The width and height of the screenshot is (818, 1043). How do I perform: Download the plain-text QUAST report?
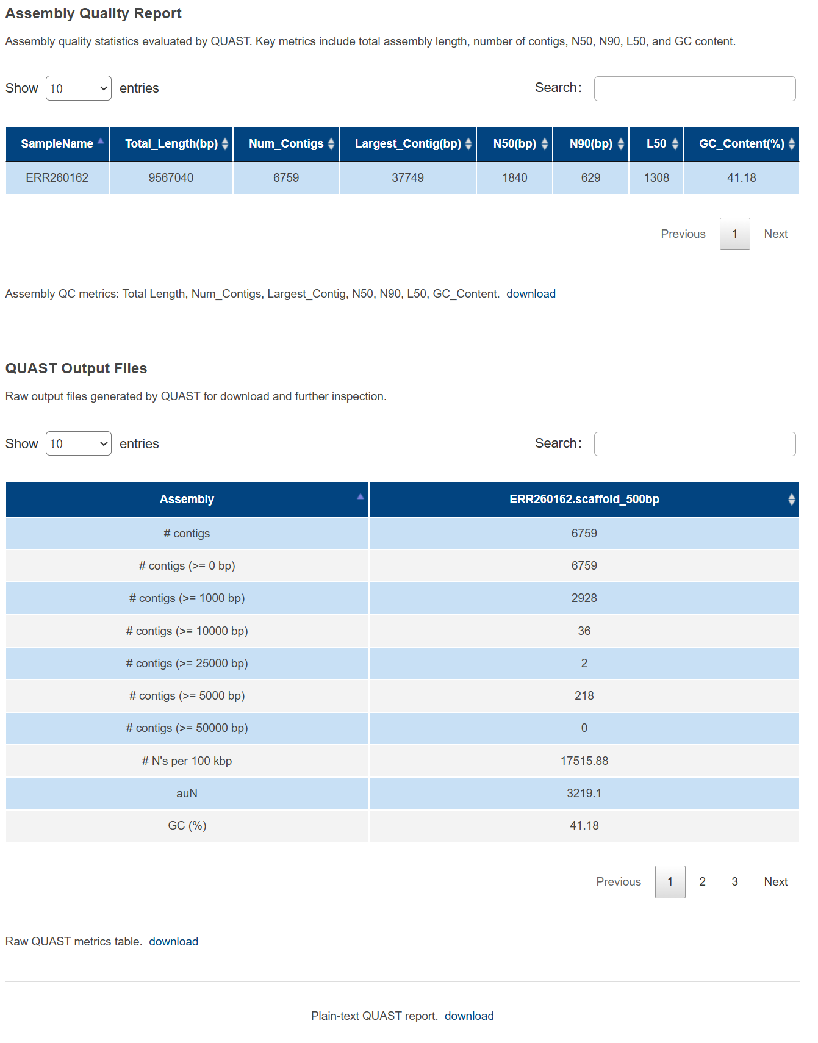click(469, 1016)
